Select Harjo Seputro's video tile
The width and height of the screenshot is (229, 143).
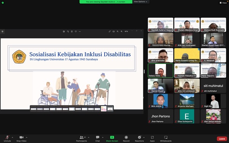click(213, 70)
